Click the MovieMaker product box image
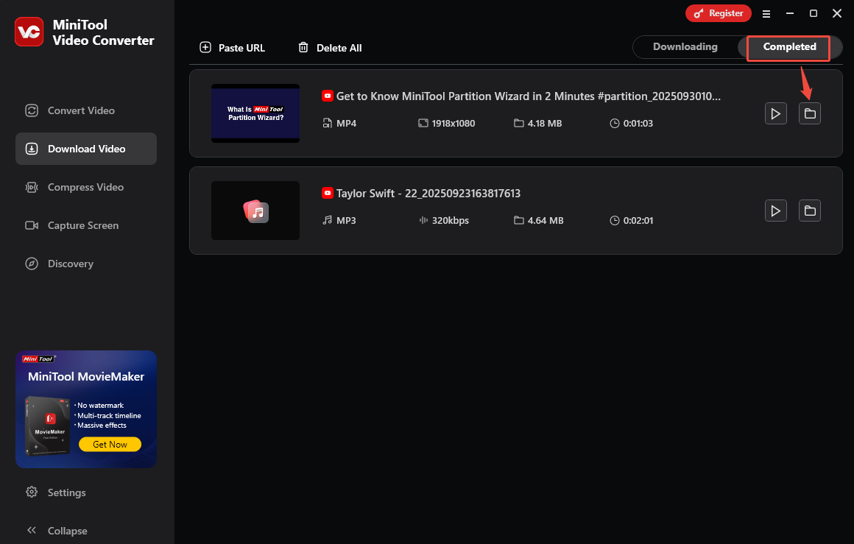Viewport: 854px width, 544px height. pyautogui.click(x=47, y=425)
